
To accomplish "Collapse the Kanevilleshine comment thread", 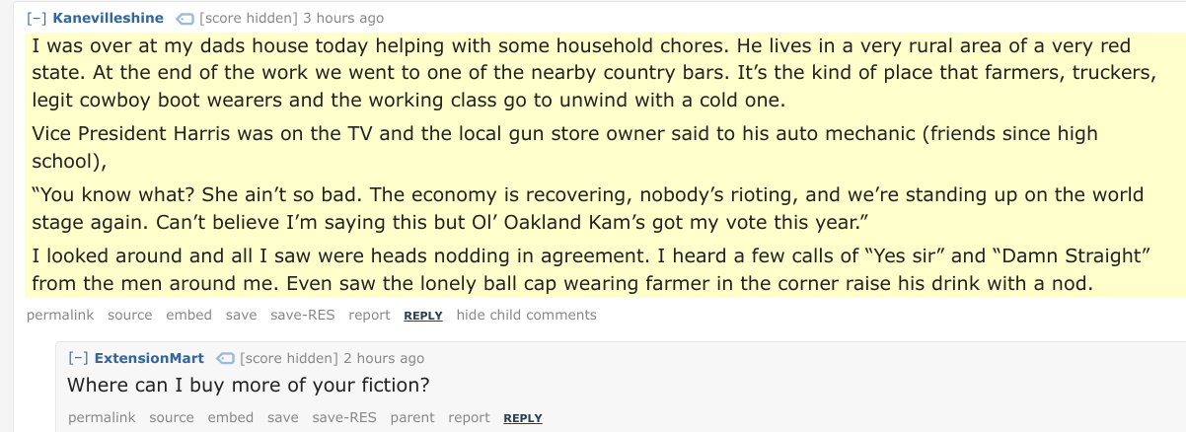I will point(37,19).
